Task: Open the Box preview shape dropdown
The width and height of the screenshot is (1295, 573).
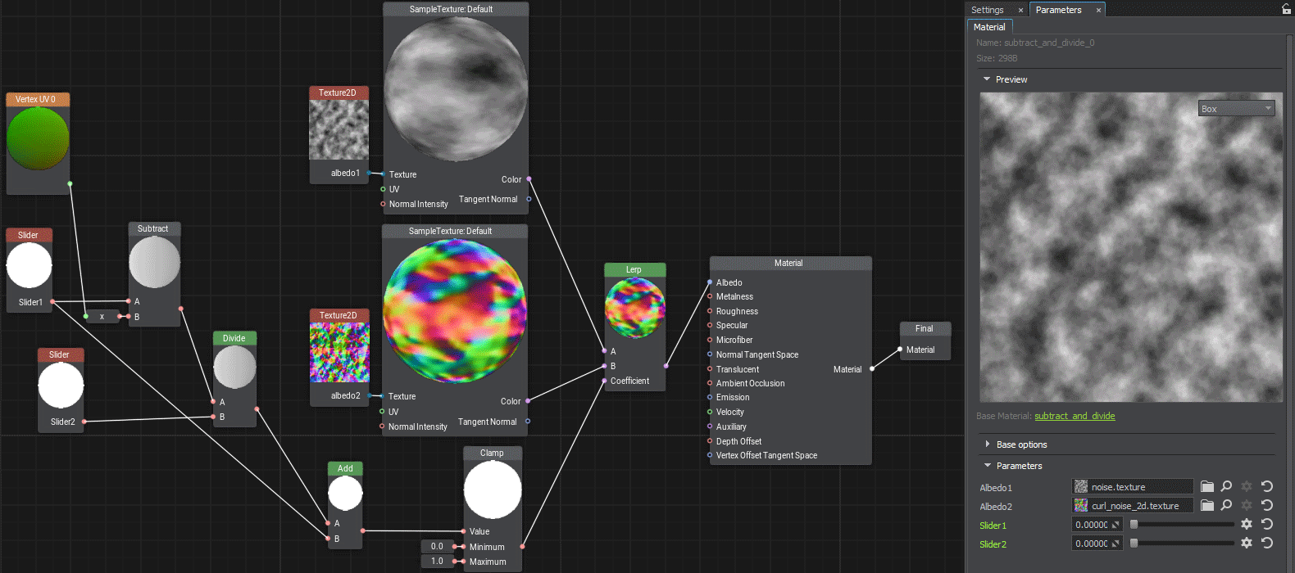Action: (1236, 109)
